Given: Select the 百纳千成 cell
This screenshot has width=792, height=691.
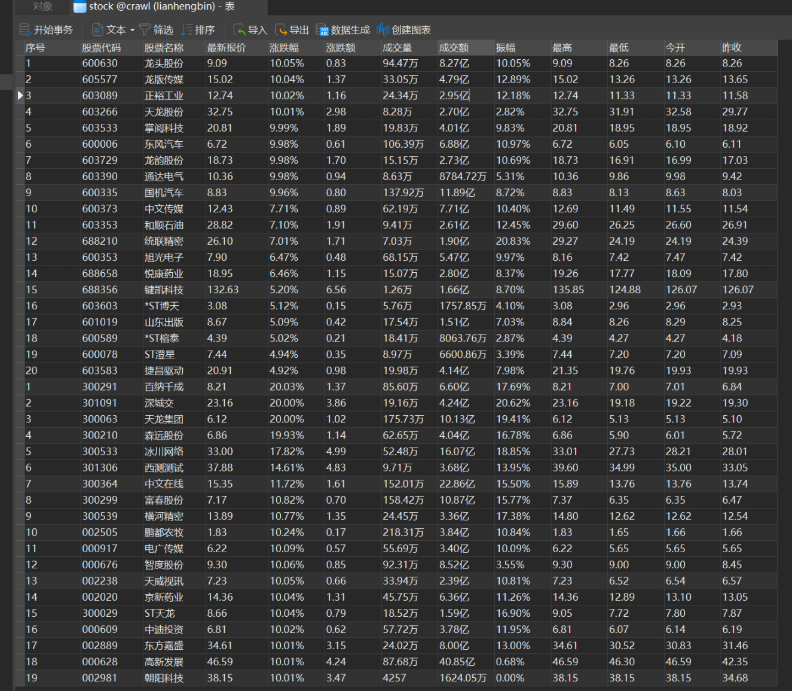Looking at the screenshot, I should pyautogui.click(x=174, y=386).
